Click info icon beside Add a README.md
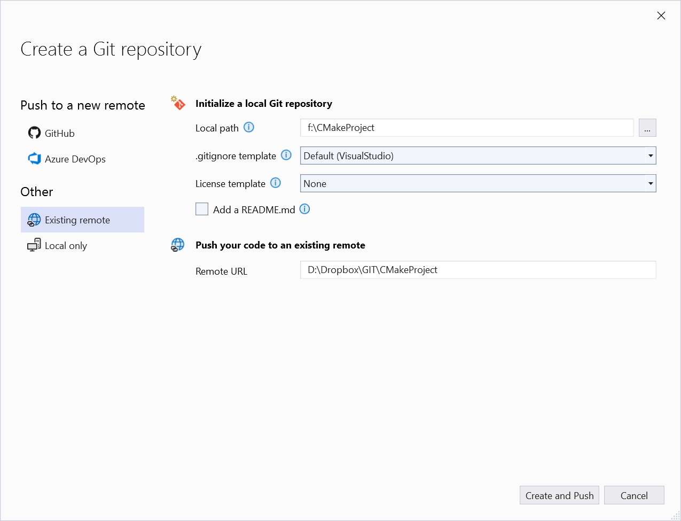The image size is (681, 521). pos(304,209)
